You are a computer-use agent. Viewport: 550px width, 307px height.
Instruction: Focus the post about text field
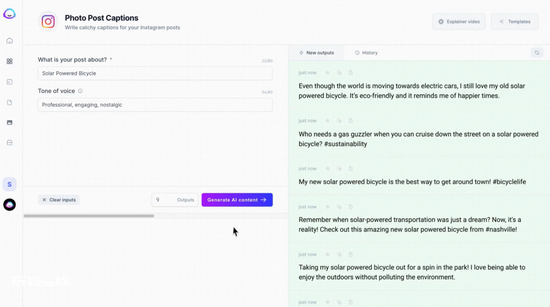155,73
